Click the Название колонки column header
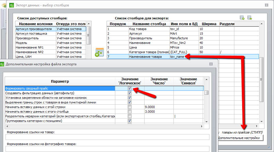274x152 pixels. click(x=36, y=24)
